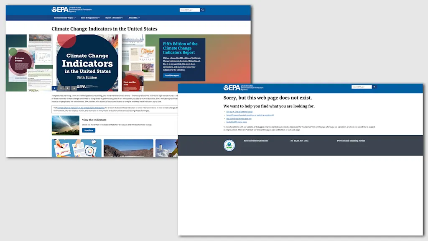Click the round EPA seal in the footer
This screenshot has height=241, width=428.
point(229,145)
